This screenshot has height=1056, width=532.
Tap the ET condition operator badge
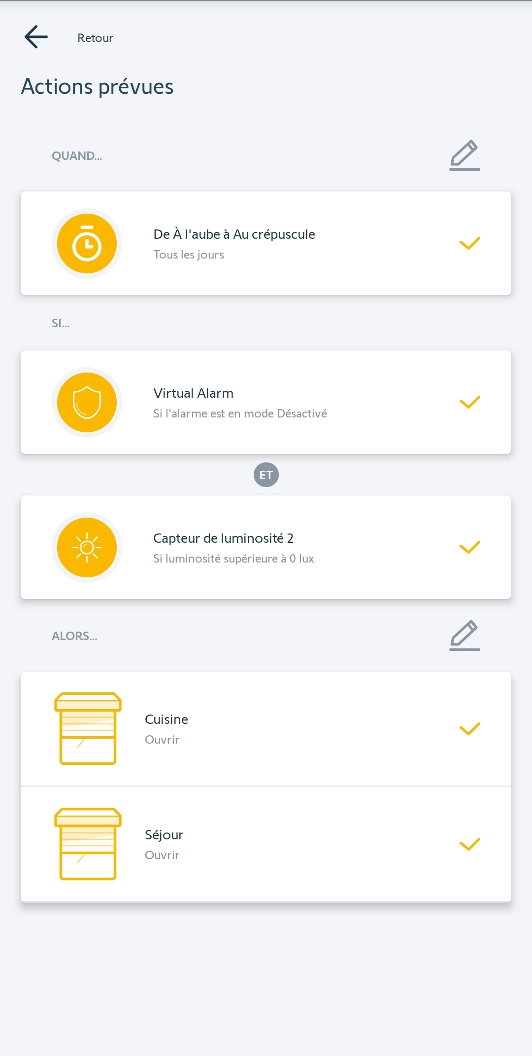tap(266, 475)
